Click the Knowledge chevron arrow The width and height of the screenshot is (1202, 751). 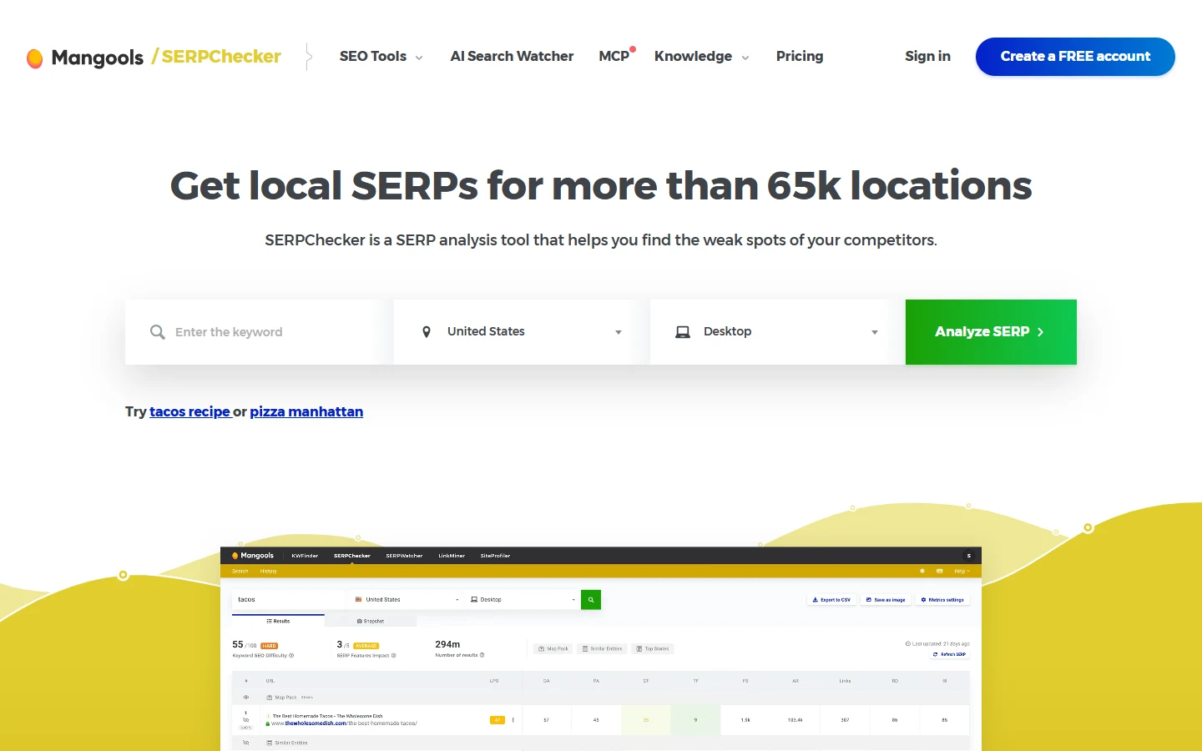[x=745, y=58]
